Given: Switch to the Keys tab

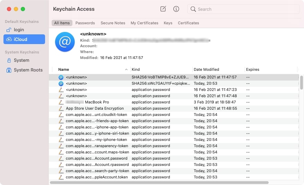Looking at the screenshot, I should 168,23.
